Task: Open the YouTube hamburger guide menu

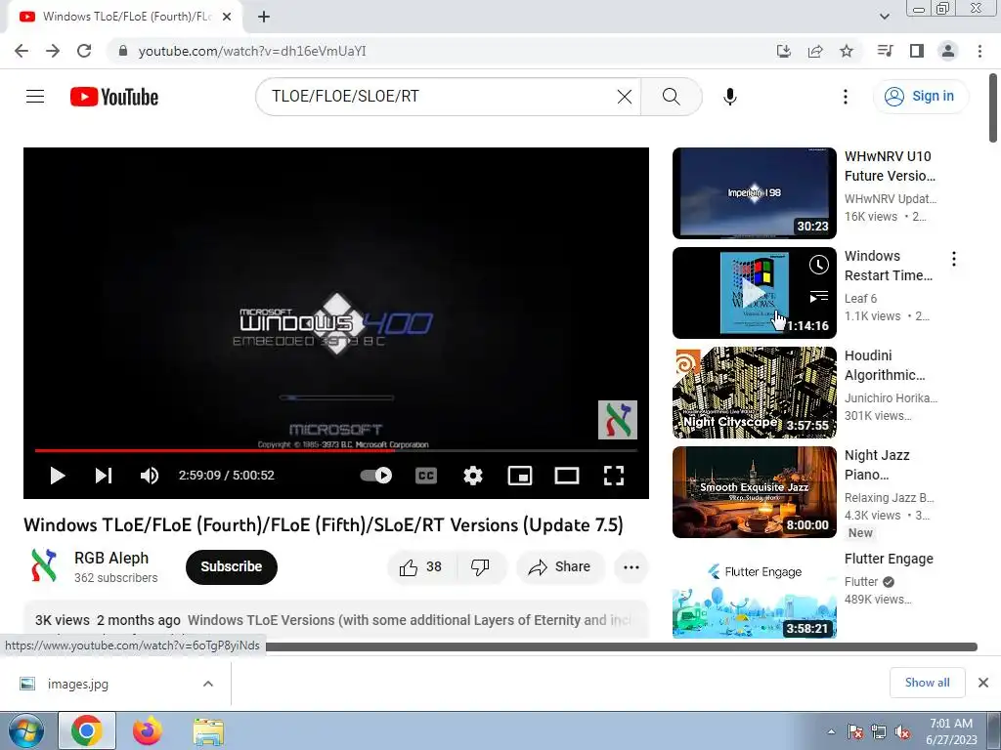Action: point(35,97)
